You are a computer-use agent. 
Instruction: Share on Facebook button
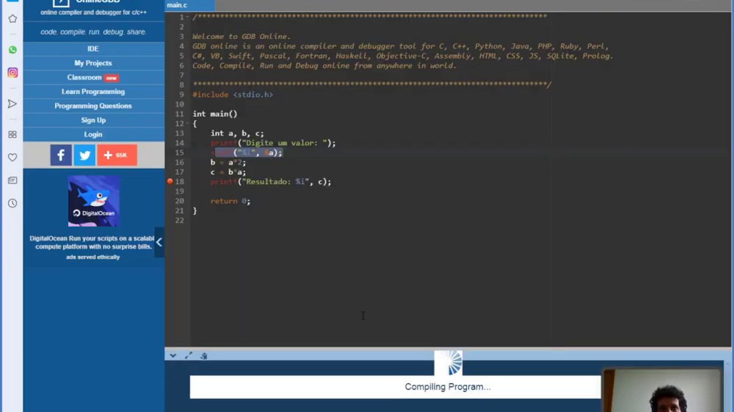click(x=61, y=155)
